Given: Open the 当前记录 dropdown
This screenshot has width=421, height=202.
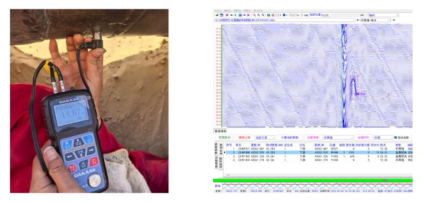Looking at the screenshot, I should click(265, 137).
